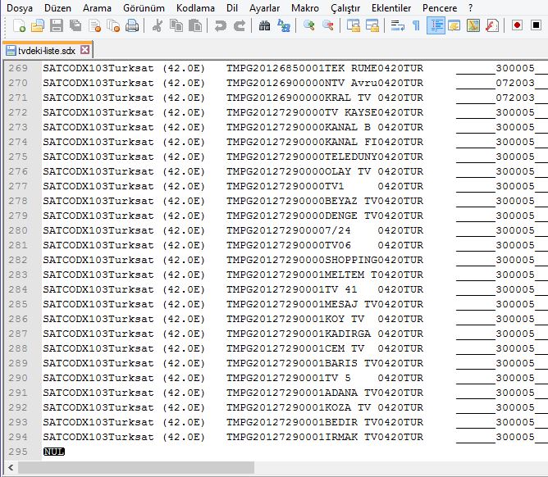Open the Arama menu
The height and width of the screenshot is (477, 548).
(x=97, y=8)
